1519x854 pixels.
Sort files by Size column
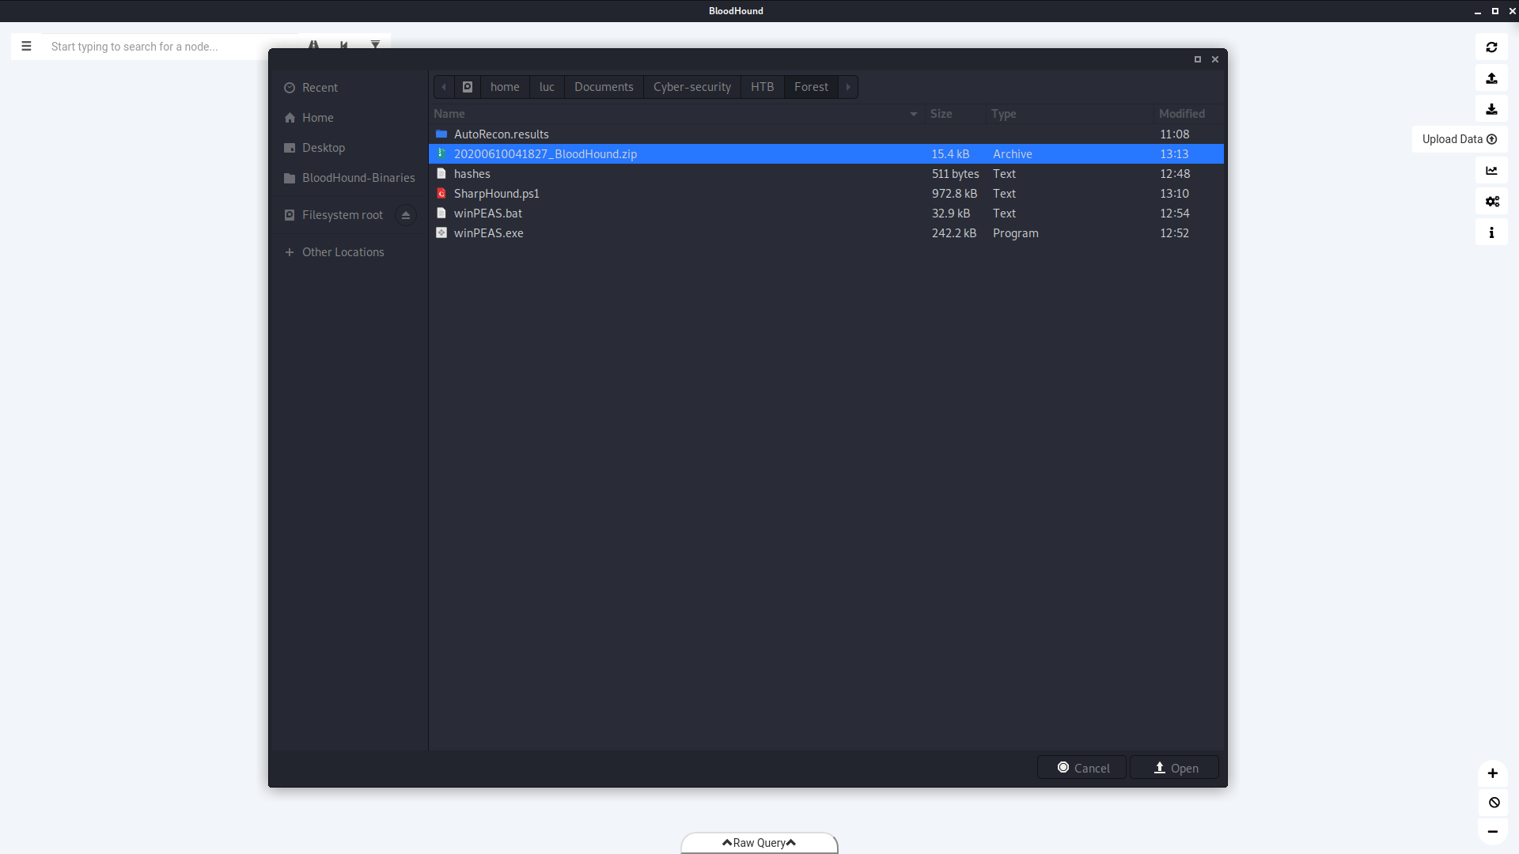pos(956,114)
